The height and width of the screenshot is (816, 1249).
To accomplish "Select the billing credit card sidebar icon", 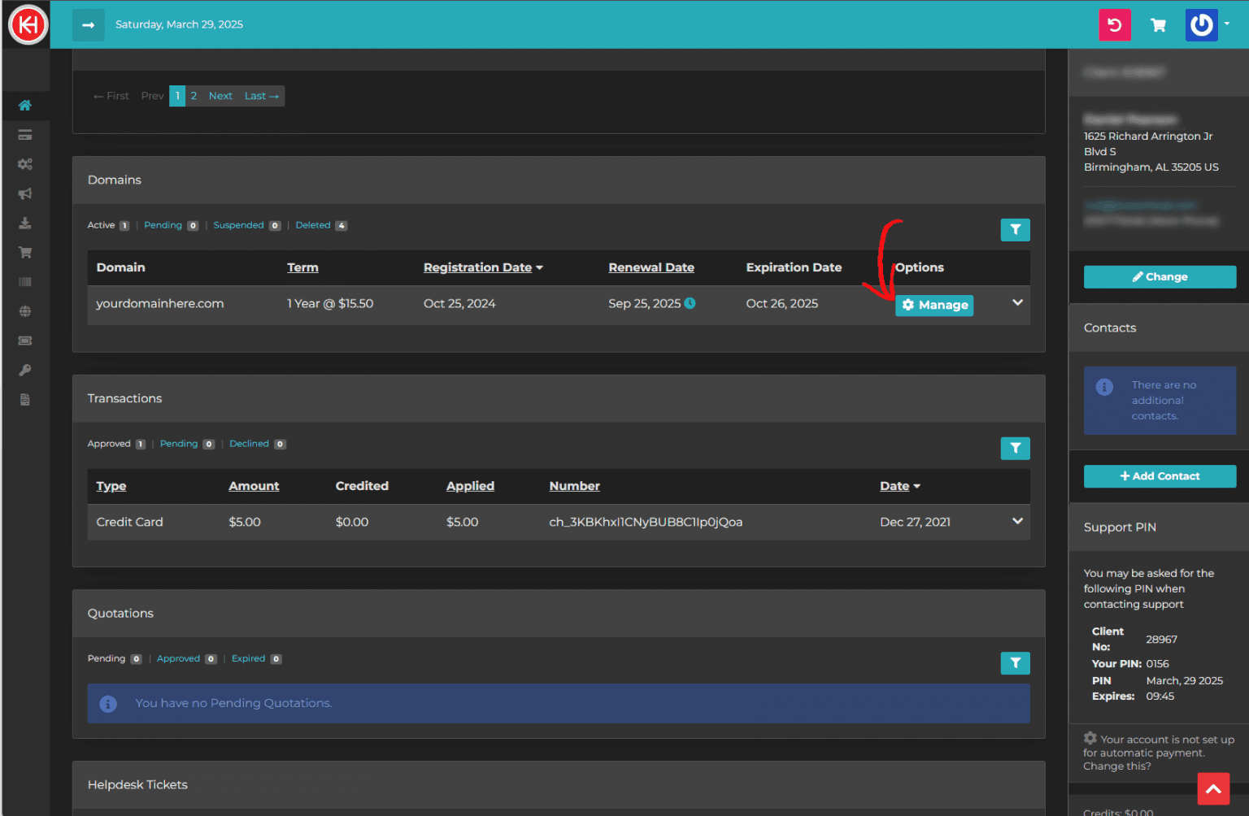I will click(25, 134).
